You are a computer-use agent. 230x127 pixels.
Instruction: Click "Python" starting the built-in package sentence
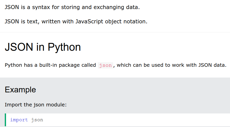[x=14, y=65]
